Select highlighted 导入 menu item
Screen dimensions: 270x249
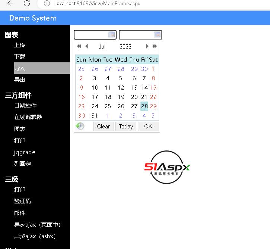42,68
